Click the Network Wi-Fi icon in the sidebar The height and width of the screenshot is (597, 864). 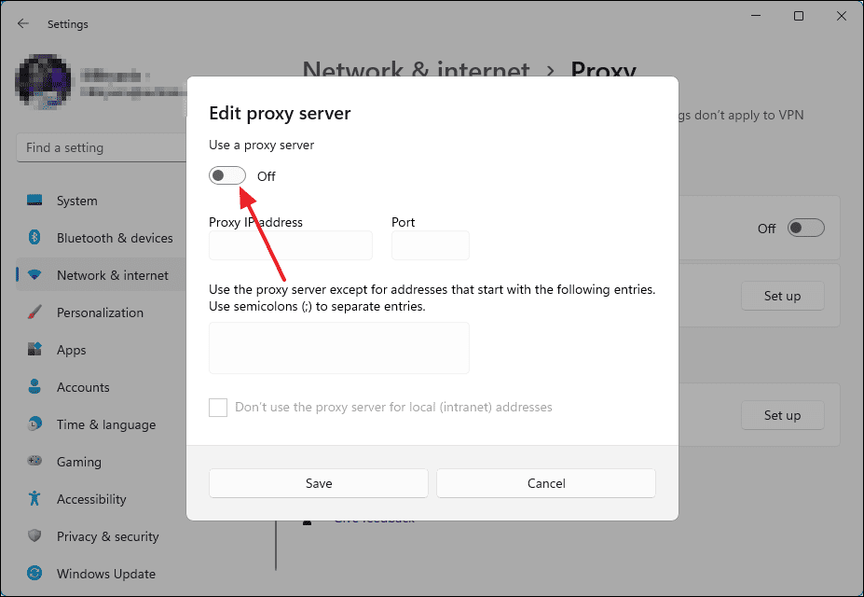[34, 275]
